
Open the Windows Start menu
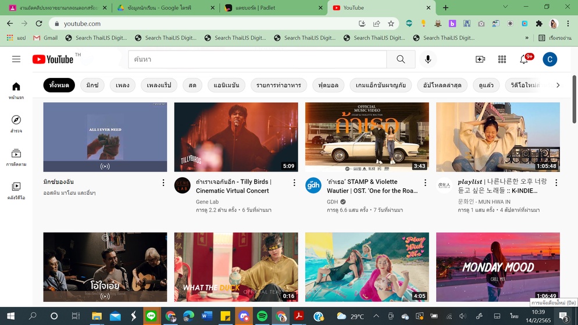click(10, 316)
